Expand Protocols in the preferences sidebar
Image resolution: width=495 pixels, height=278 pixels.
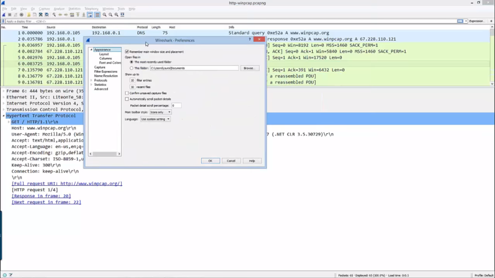92,79
